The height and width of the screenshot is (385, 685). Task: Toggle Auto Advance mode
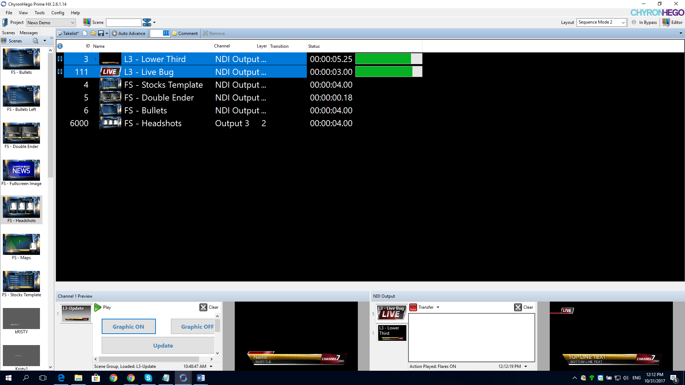[x=129, y=34]
